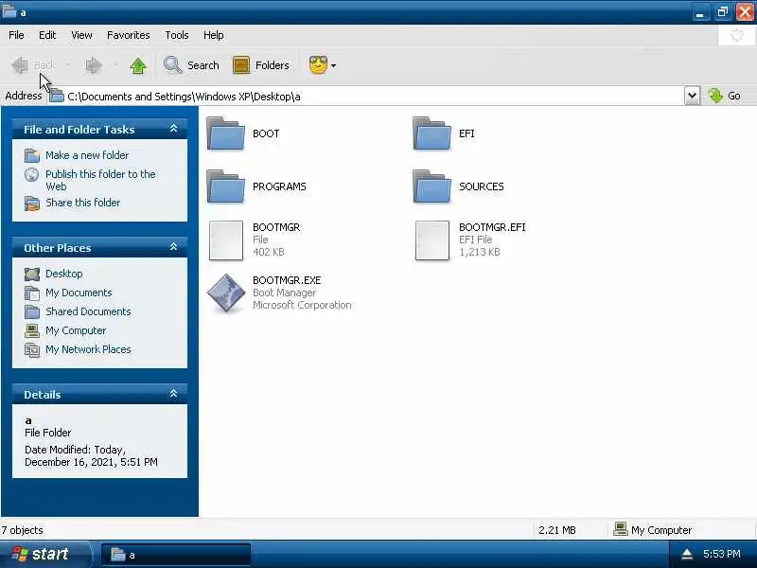Image resolution: width=757 pixels, height=568 pixels.
Task: Click the taskbar clock showing 5:53 PM
Action: tap(722, 554)
